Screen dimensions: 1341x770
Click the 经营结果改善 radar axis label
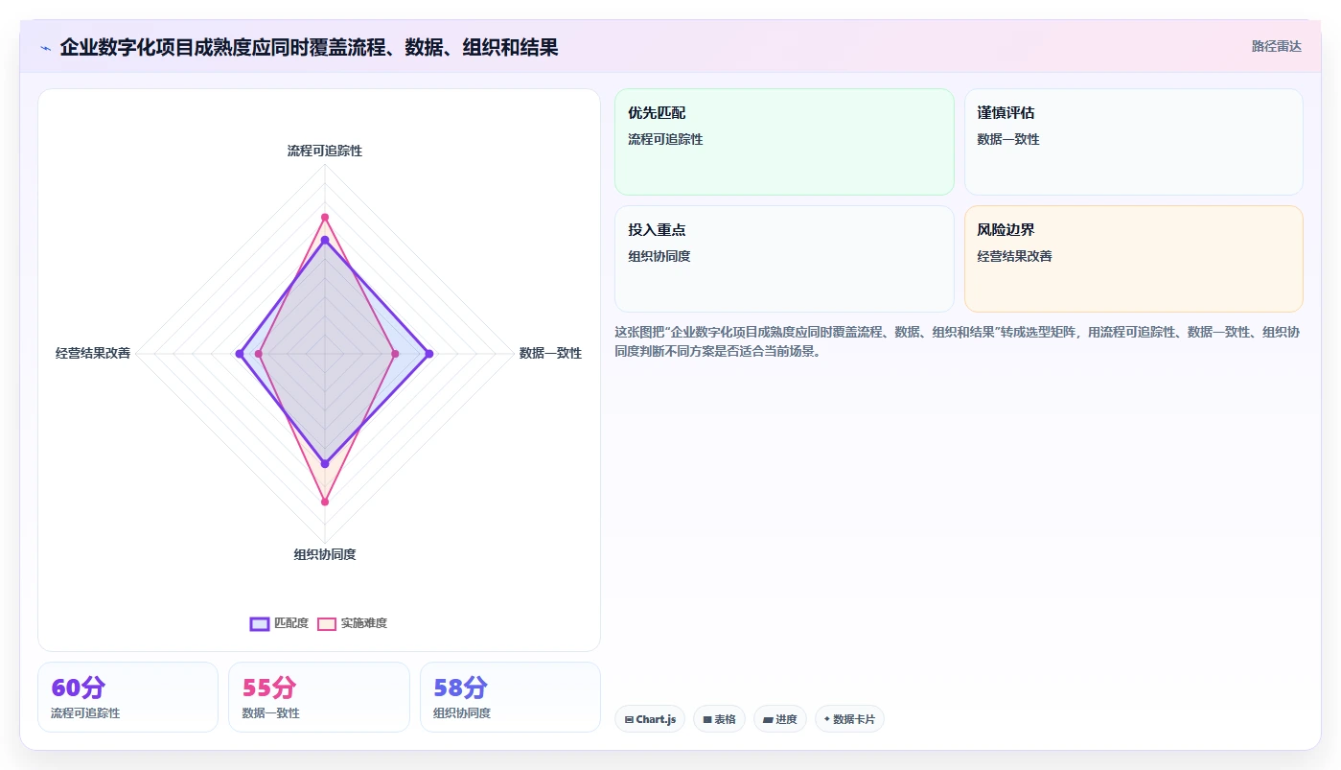coord(93,353)
